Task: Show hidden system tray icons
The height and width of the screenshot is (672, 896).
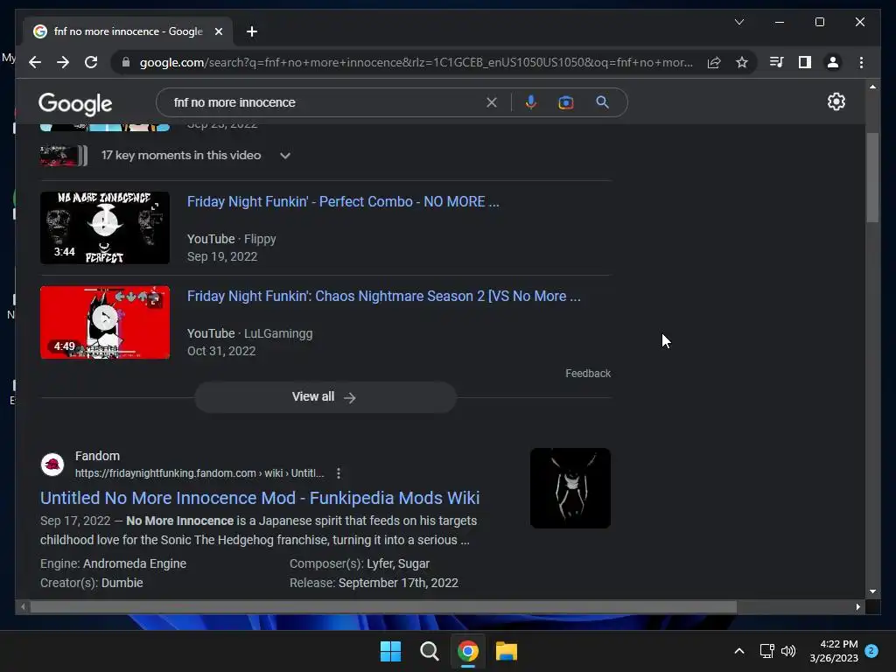Action: 738,651
